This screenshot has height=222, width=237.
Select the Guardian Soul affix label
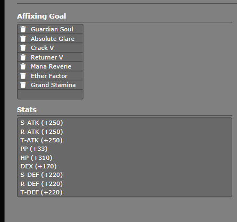52,29
